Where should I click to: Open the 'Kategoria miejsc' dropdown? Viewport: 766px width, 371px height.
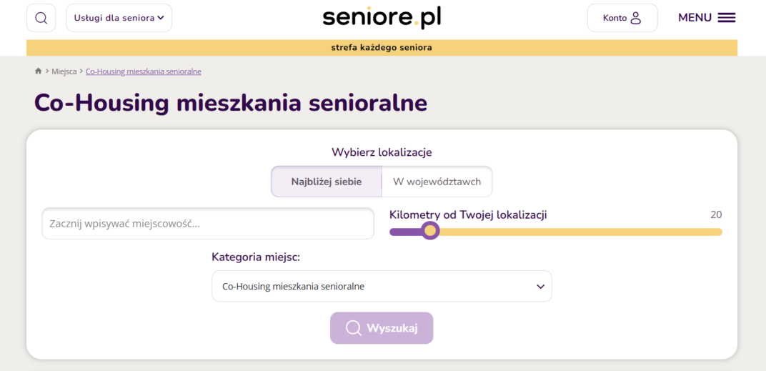(382, 287)
